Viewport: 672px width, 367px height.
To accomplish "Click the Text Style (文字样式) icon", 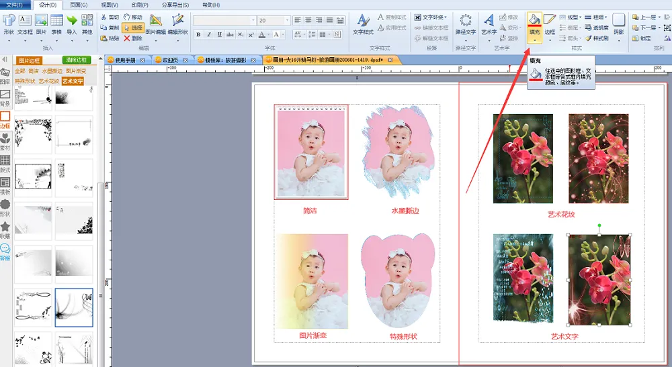I will [x=363, y=24].
